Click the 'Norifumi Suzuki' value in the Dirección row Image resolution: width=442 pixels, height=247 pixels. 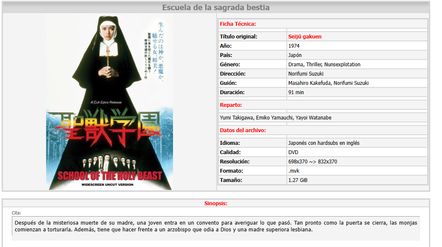coord(306,74)
